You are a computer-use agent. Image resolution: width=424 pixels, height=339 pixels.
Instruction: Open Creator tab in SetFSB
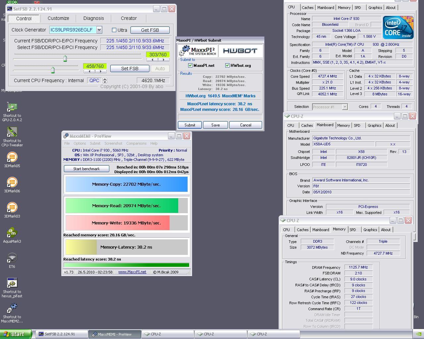click(129, 18)
